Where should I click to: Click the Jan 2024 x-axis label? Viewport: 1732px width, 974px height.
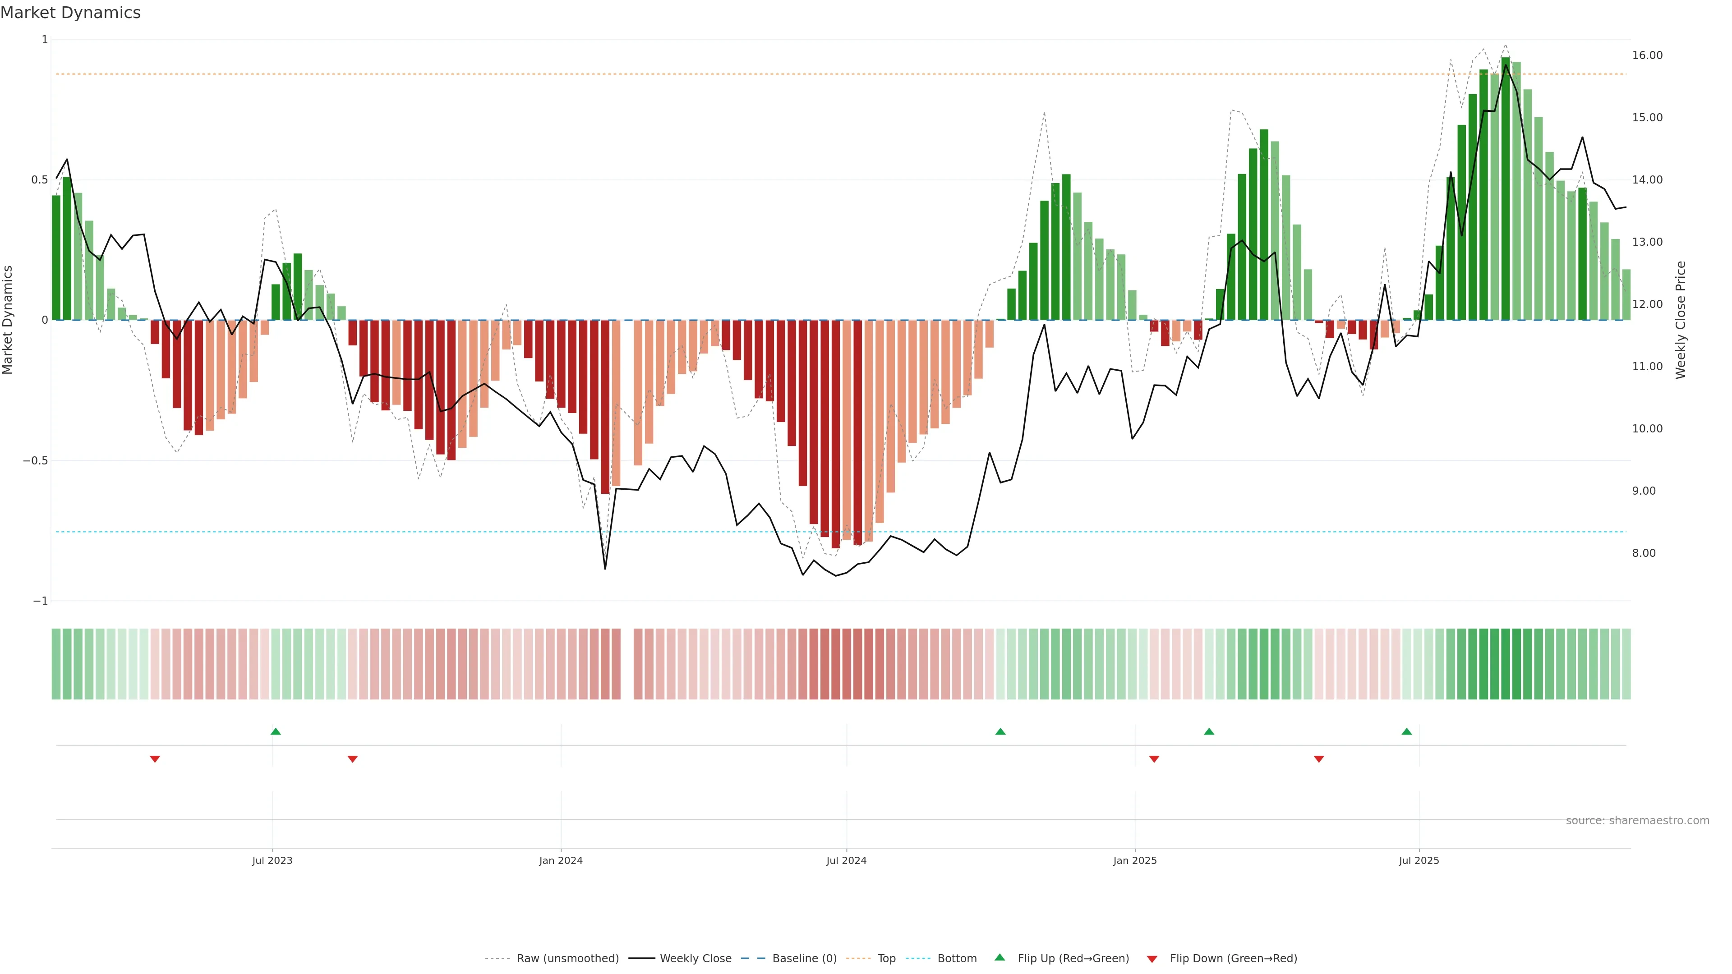click(x=561, y=860)
